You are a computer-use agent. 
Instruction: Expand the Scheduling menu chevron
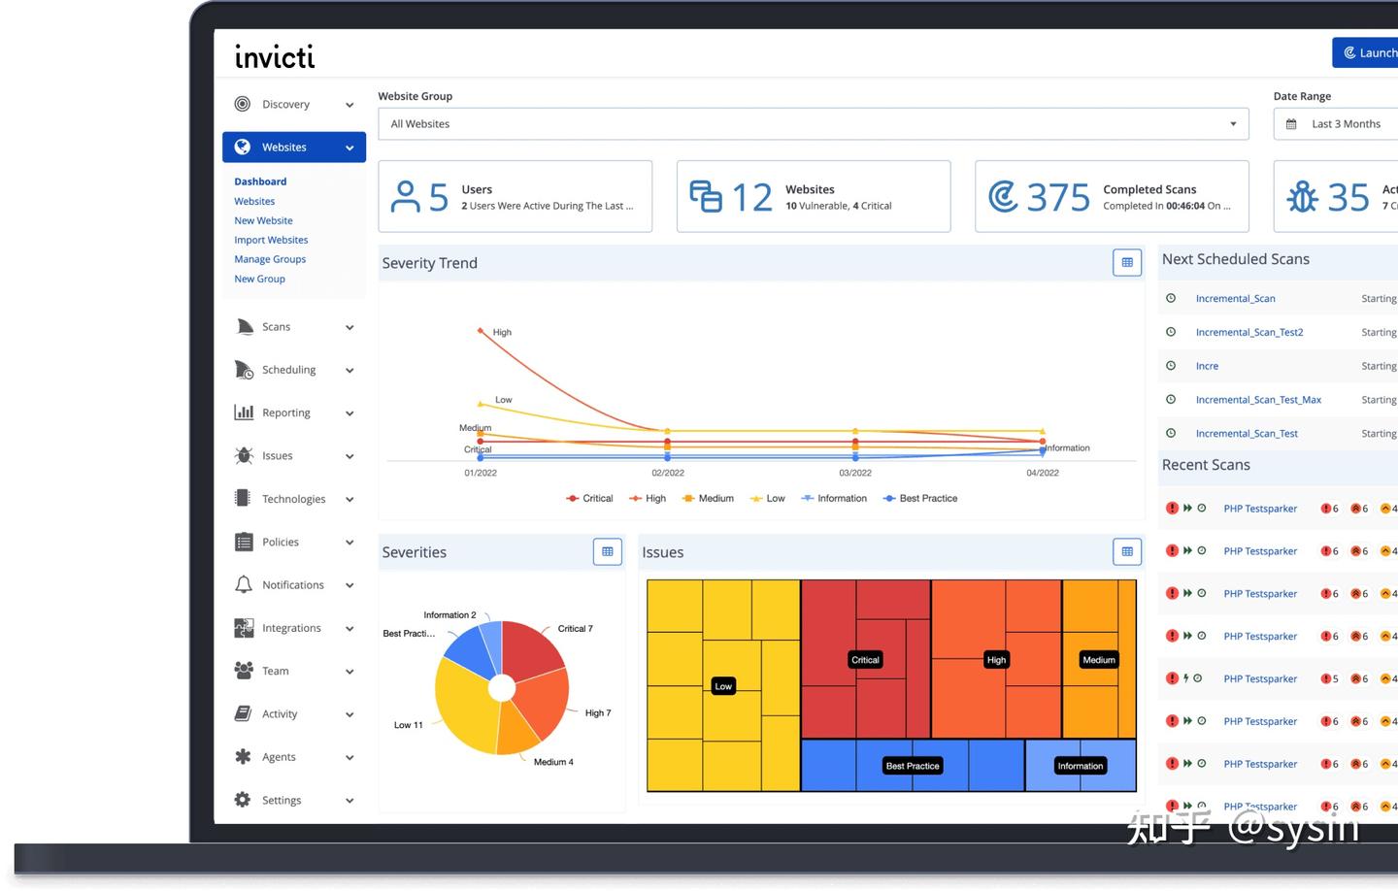click(349, 370)
